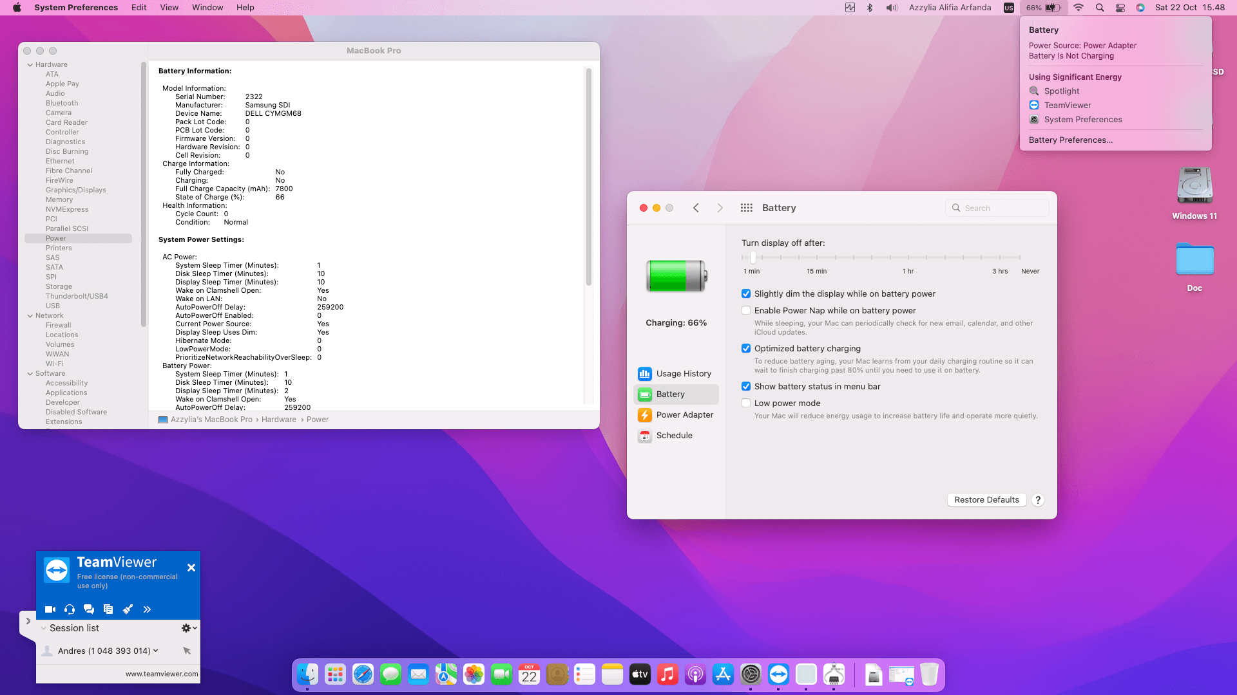This screenshot has width=1237, height=695.
Task: Collapse the Network section in System Information
Action: 30,315
